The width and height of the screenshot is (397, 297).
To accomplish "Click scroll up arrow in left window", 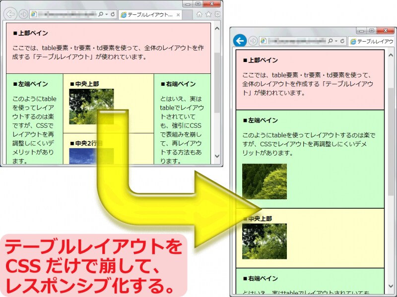I will (x=217, y=29).
